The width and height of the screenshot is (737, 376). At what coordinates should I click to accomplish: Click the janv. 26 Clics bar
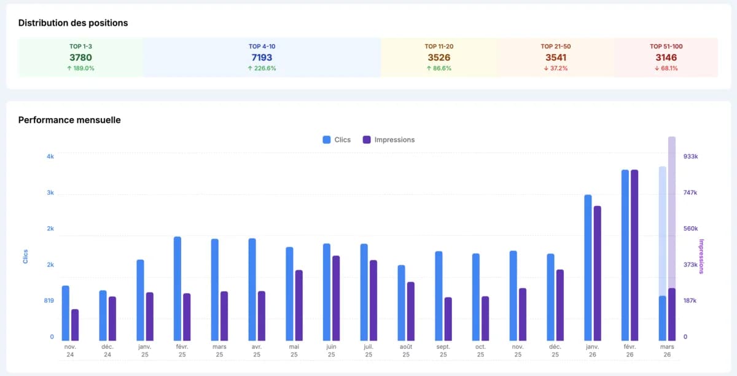click(x=588, y=264)
